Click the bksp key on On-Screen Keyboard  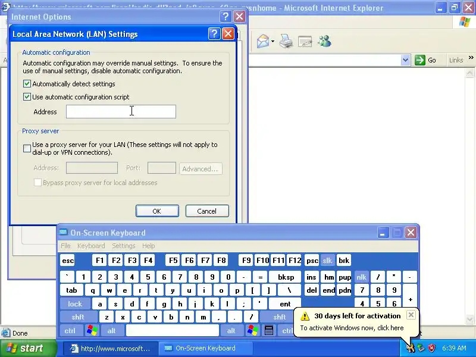tap(286, 277)
